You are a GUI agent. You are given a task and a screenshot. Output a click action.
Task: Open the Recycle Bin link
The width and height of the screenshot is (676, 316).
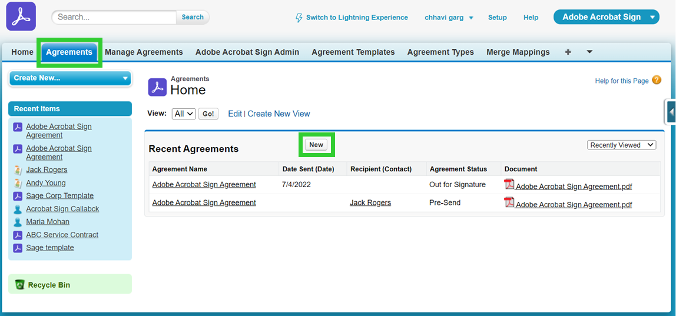coord(49,285)
